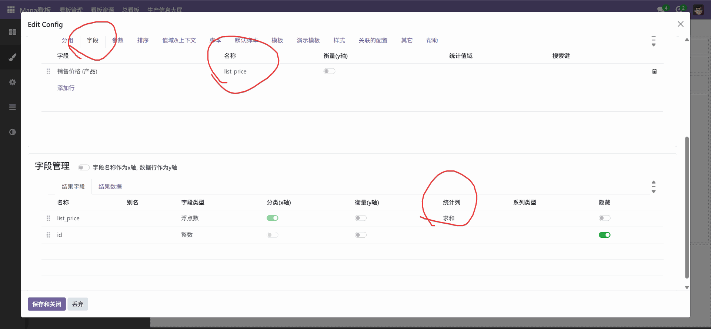The image size is (711, 329).
Task: Open the list lines sidebar icon
Action: pos(13,107)
